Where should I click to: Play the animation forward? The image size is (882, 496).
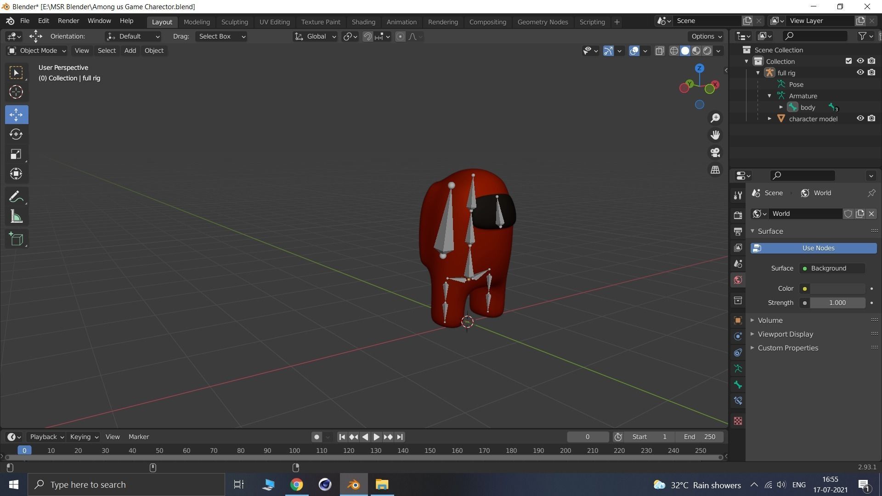tap(376, 437)
